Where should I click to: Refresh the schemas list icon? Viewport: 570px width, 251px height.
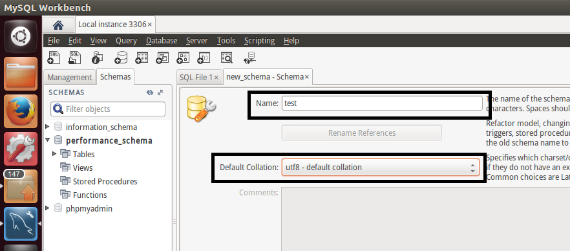click(x=150, y=93)
